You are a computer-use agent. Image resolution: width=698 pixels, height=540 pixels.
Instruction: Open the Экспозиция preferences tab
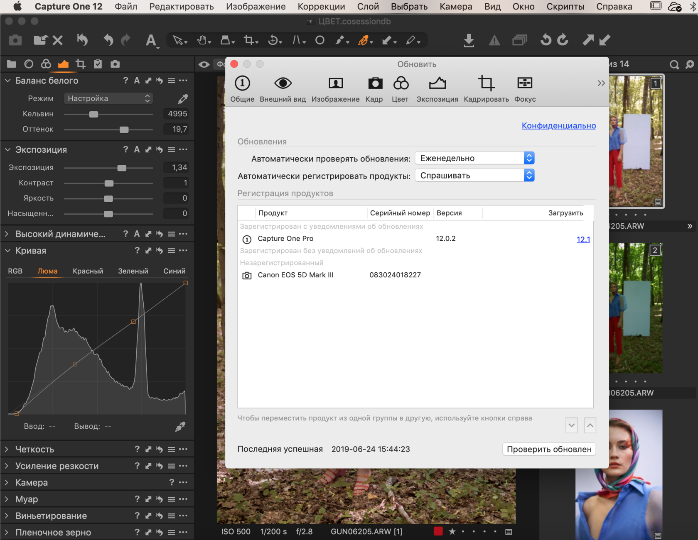[437, 89]
